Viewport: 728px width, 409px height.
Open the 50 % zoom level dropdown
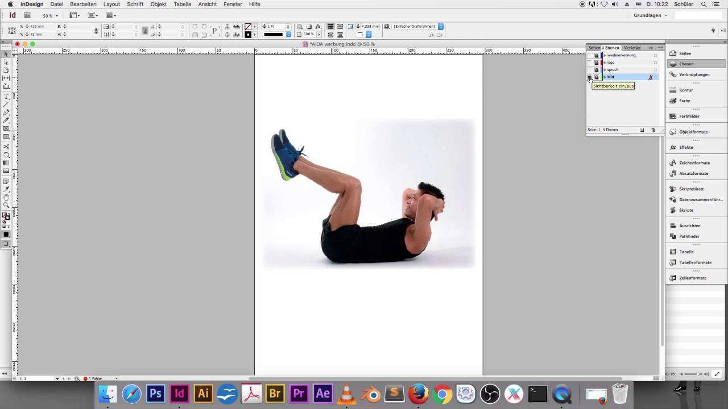51,15
